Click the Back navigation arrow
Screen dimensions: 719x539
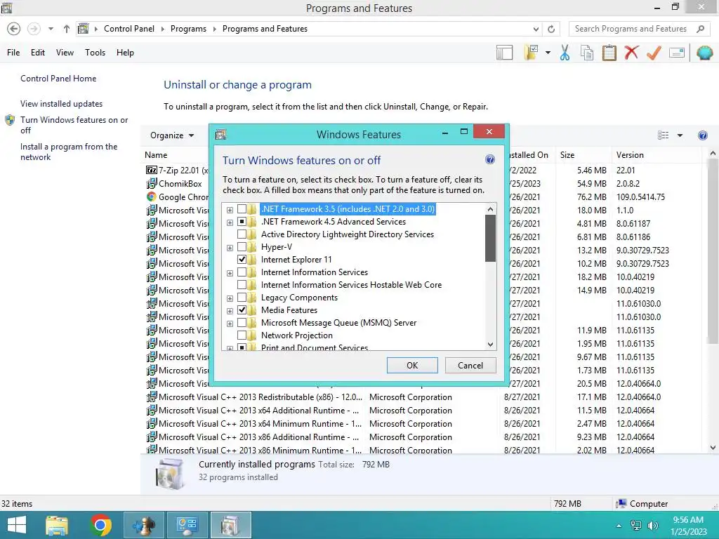click(14, 29)
